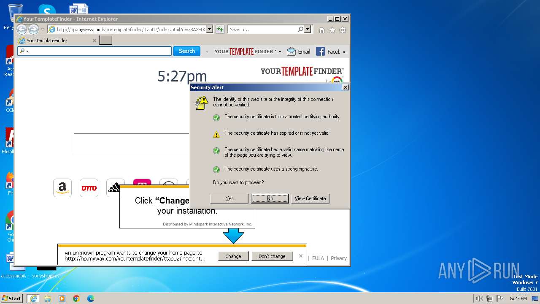Open the Amazon shortcut tile
The image size is (540, 304).
[x=62, y=188]
